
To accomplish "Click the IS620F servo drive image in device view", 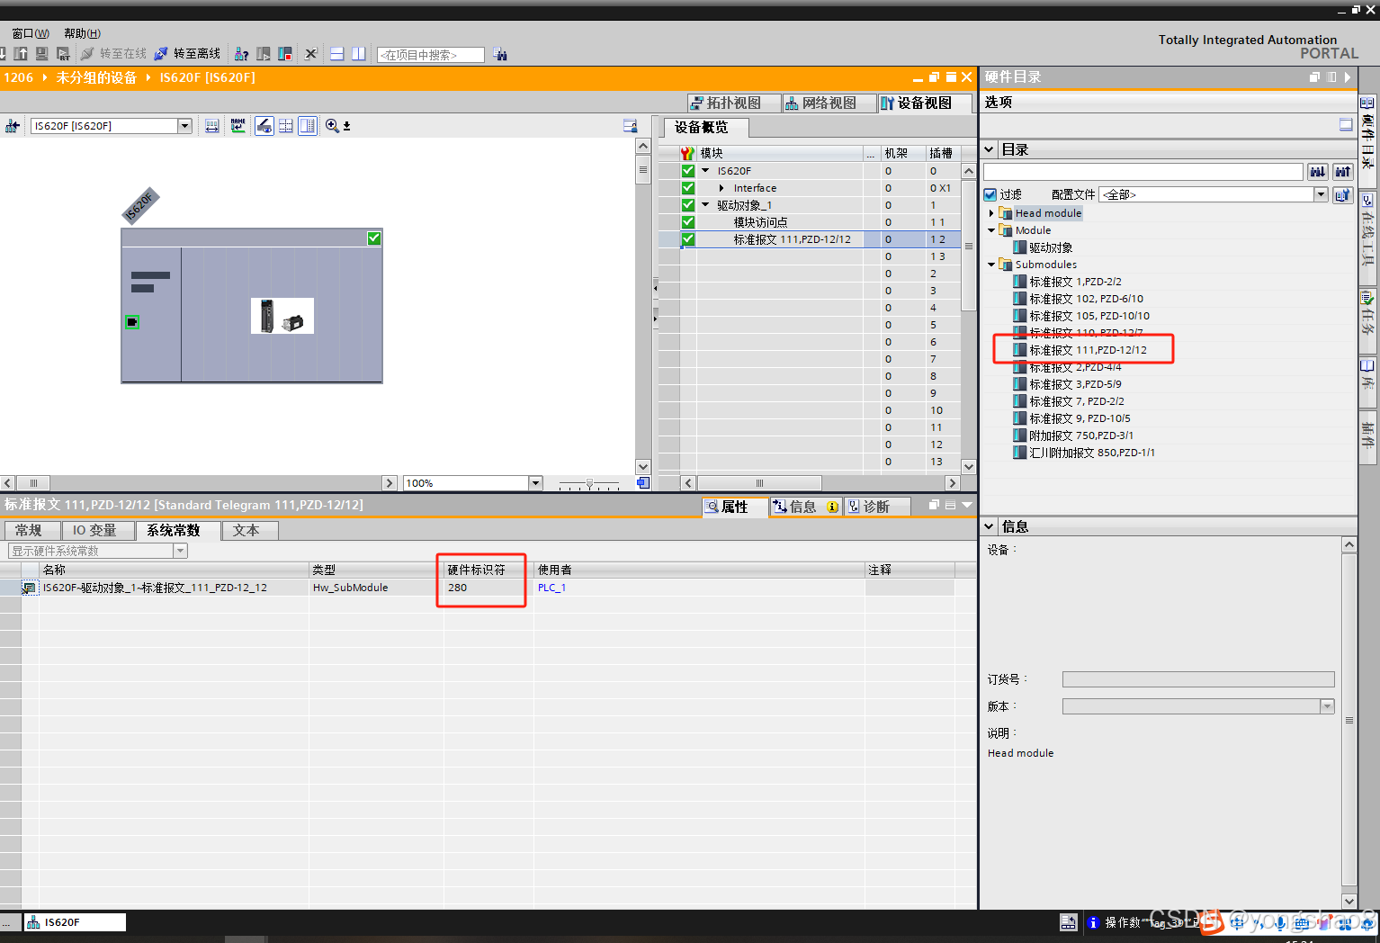I will (282, 316).
